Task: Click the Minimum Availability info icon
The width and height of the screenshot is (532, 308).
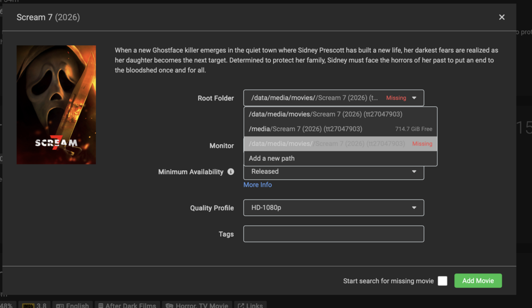Action: click(231, 172)
